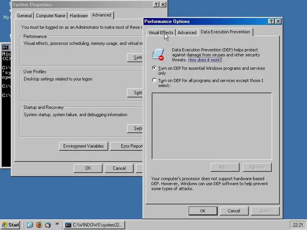
Task: Cancel the System Properties window
Action: tap(119, 168)
